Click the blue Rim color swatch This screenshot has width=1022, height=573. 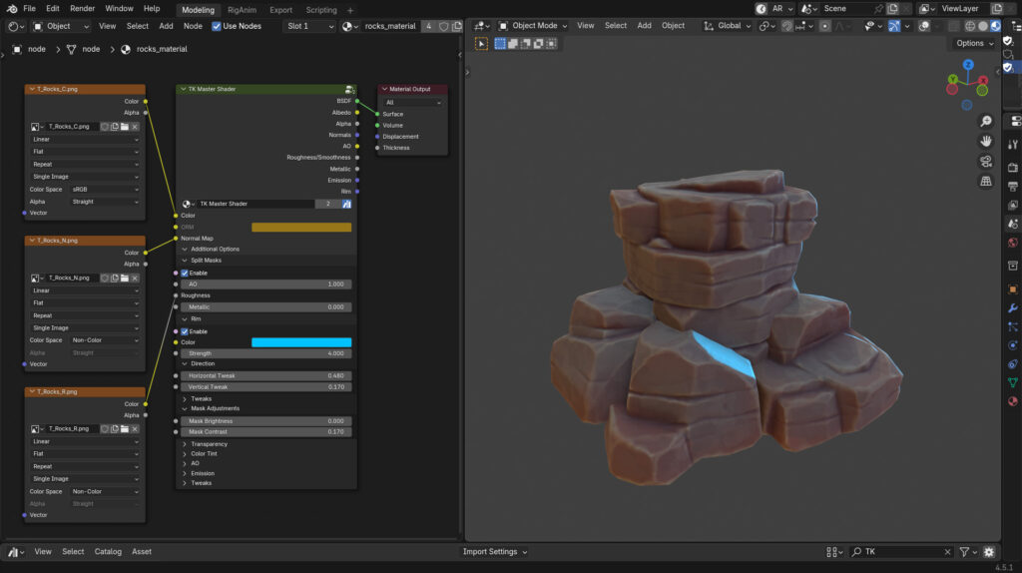click(x=300, y=342)
